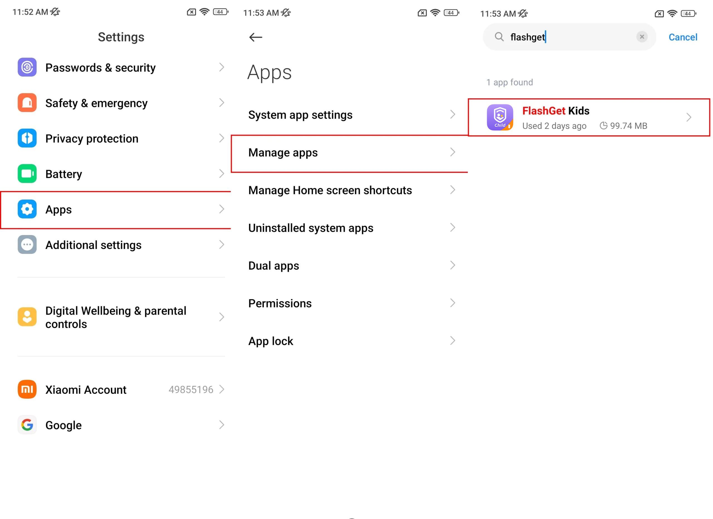The image size is (713, 519).
Task: Tap flashget search input field
Action: (x=567, y=37)
